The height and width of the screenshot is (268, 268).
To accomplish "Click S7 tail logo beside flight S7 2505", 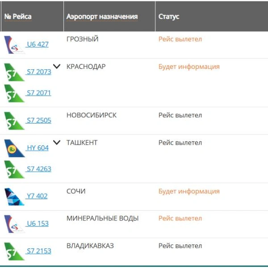I will [x=14, y=121].
